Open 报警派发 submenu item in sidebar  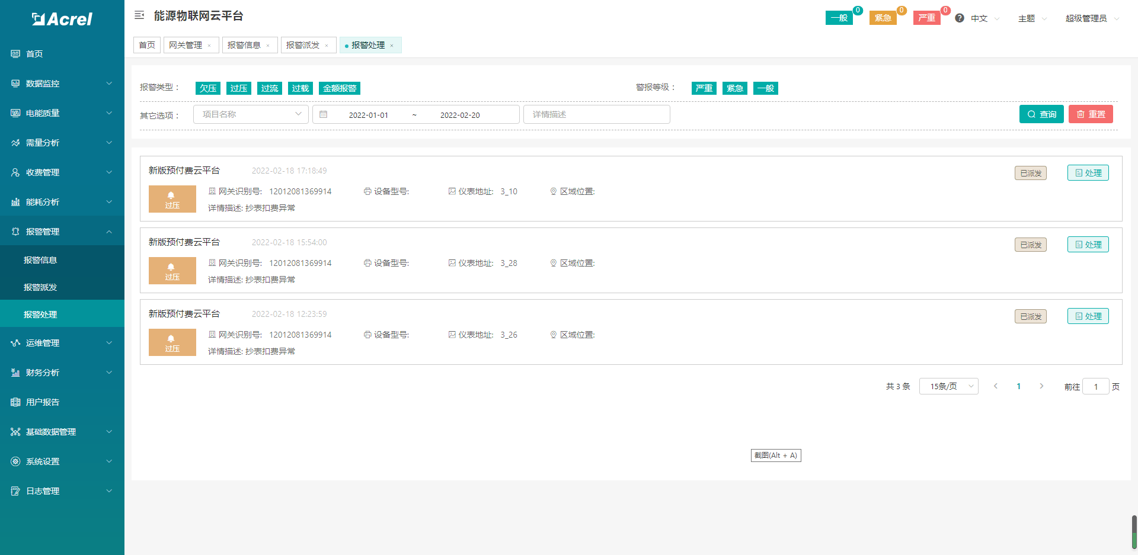[62, 287]
